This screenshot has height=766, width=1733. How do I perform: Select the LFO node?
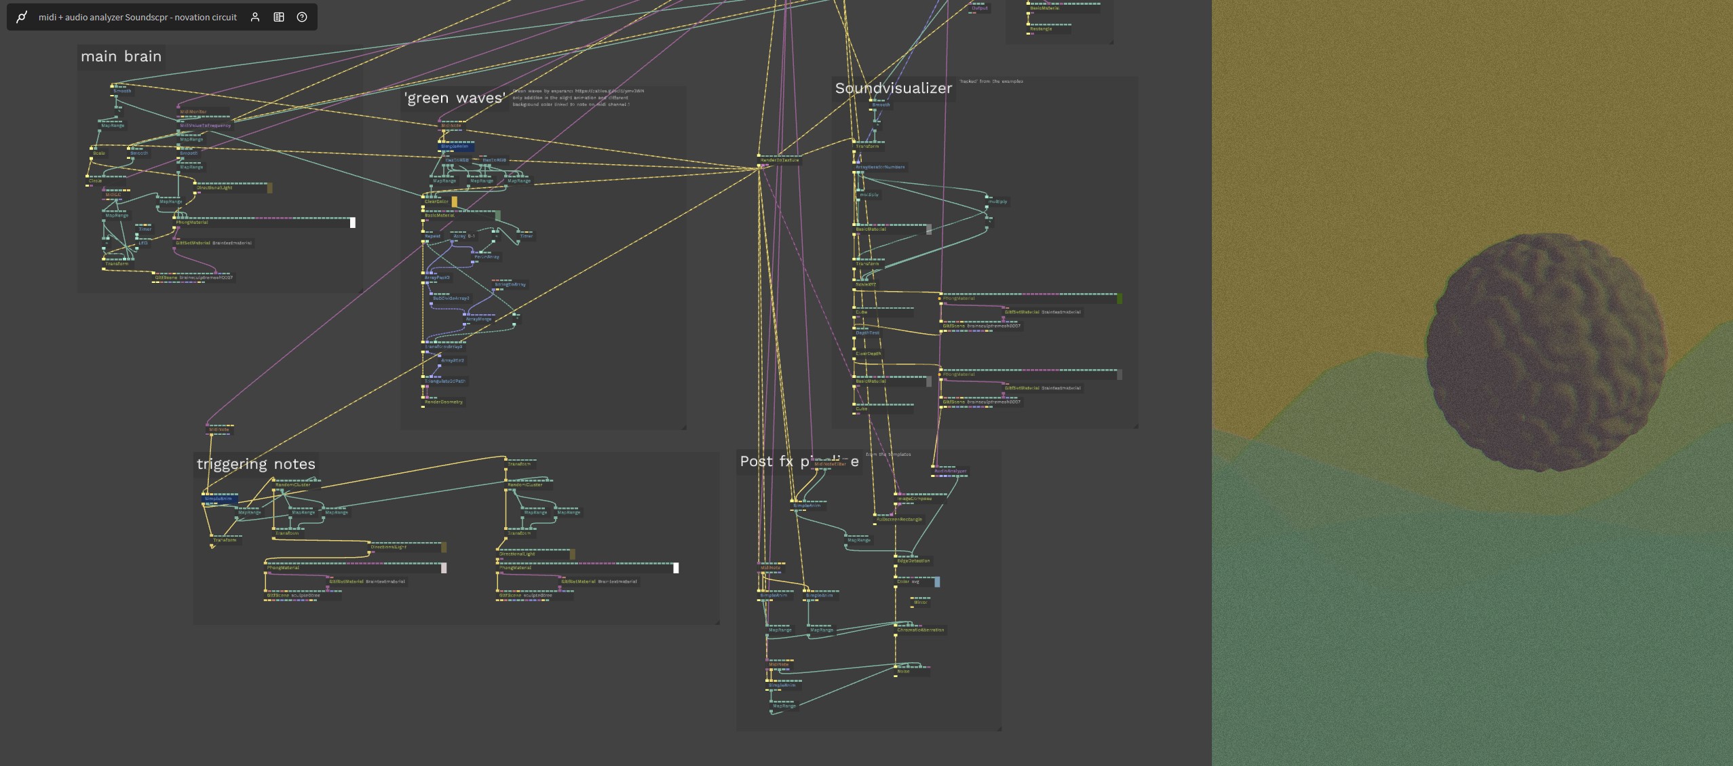point(143,243)
